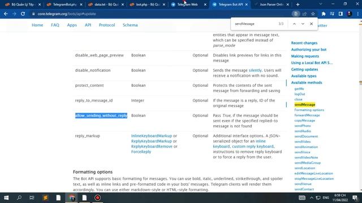
Task: Click the Formatting options heading
Action: (x=93, y=172)
